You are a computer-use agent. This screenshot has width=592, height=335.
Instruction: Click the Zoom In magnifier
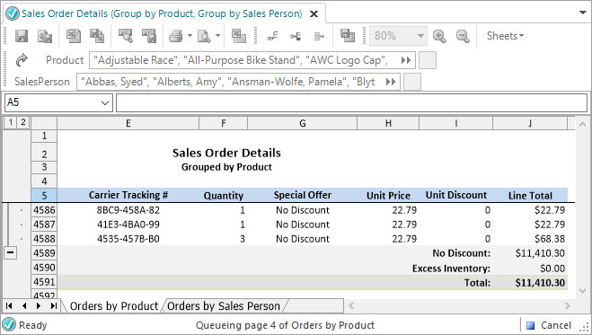[439, 36]
